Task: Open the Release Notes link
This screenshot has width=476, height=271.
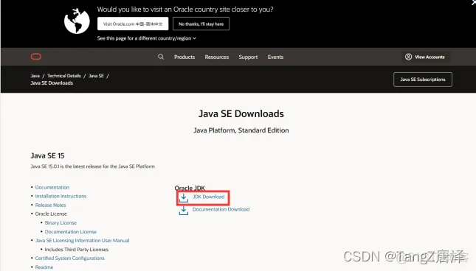Action: 50,205
